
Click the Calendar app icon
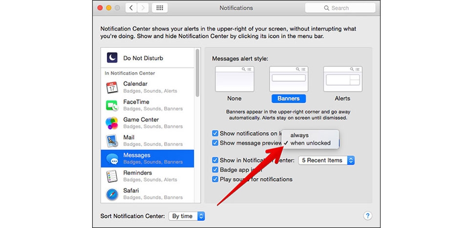coord(112,87)
